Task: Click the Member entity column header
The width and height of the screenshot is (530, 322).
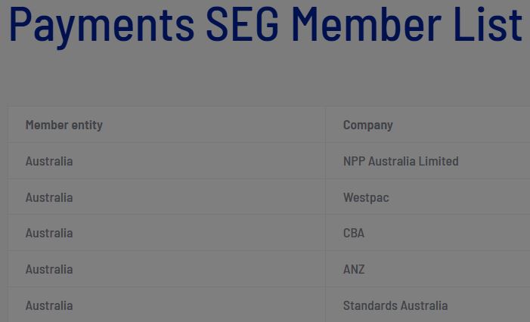Action: [64, 125]
